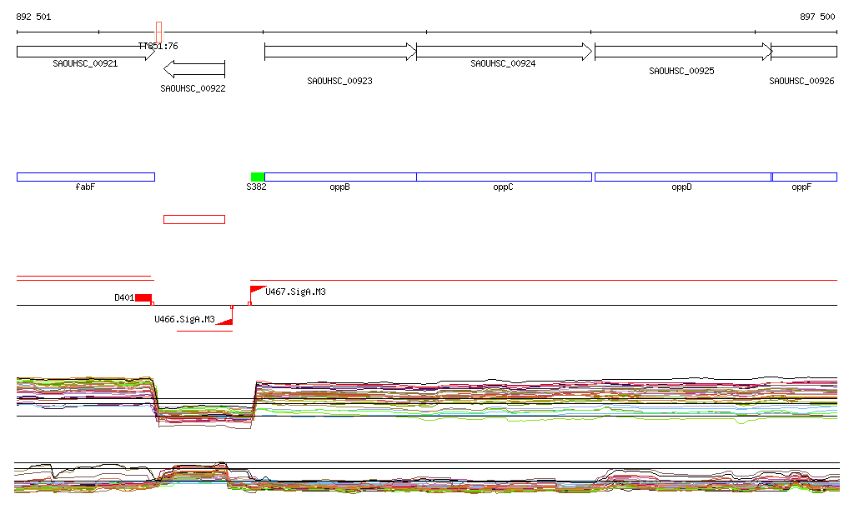Click the empty red-outlined rectangle
Image resolution: width=854 pixels, height=509 pixels.
point(194,219)
